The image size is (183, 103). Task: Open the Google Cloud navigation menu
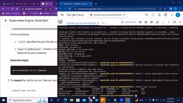coord(62,15)
